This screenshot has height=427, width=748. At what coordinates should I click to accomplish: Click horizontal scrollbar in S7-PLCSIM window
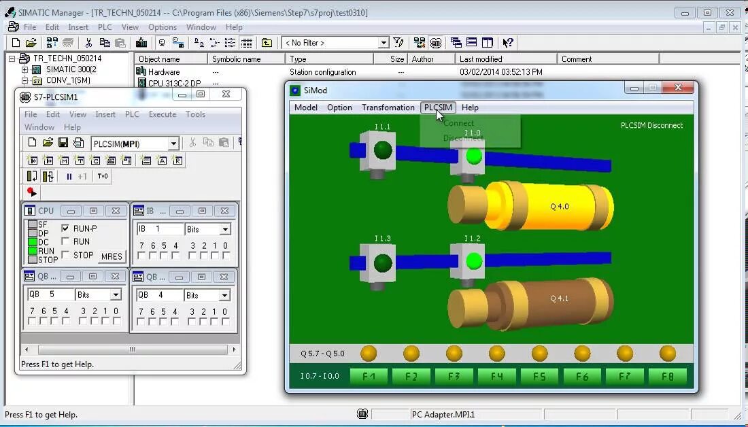[133, 349]
